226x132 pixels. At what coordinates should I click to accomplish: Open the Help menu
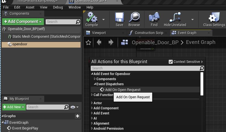tap(90, 7)
